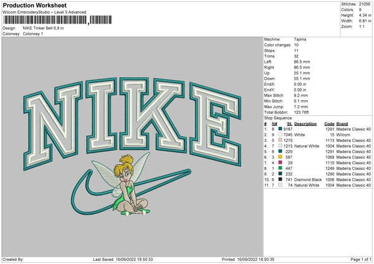Viewport: 374px width, 264px height.
Task: Click the 'Colors:' label in the header
Action: click(x=347, y=10)
